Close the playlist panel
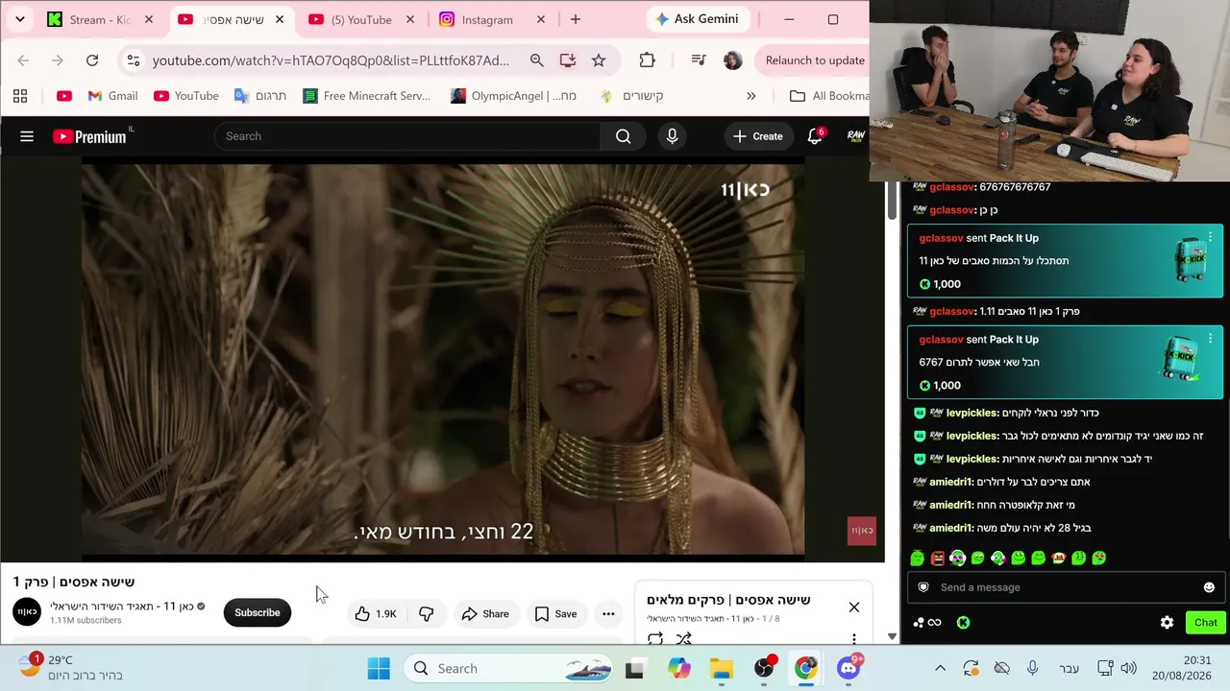Screen dimensions: 1230x691 [853, 608]
